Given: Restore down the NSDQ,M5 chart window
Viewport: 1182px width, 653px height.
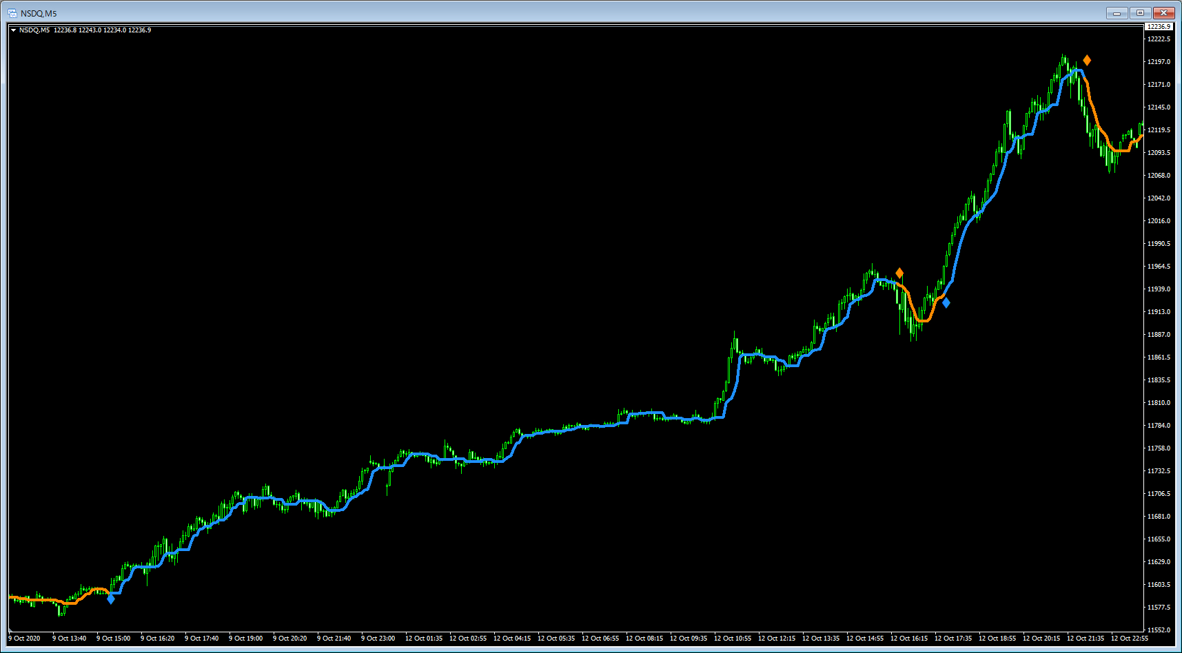Looking at the screenshot, I should coord(1140,13).
